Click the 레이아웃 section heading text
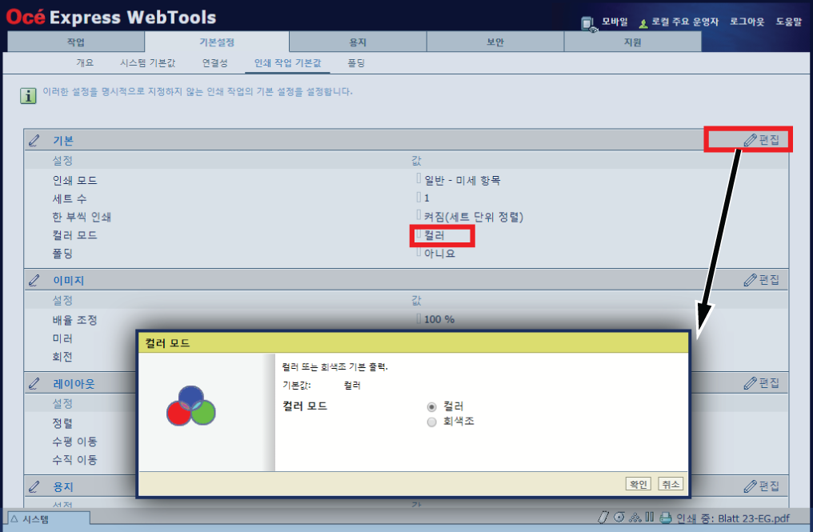 [x=74, y=384]
